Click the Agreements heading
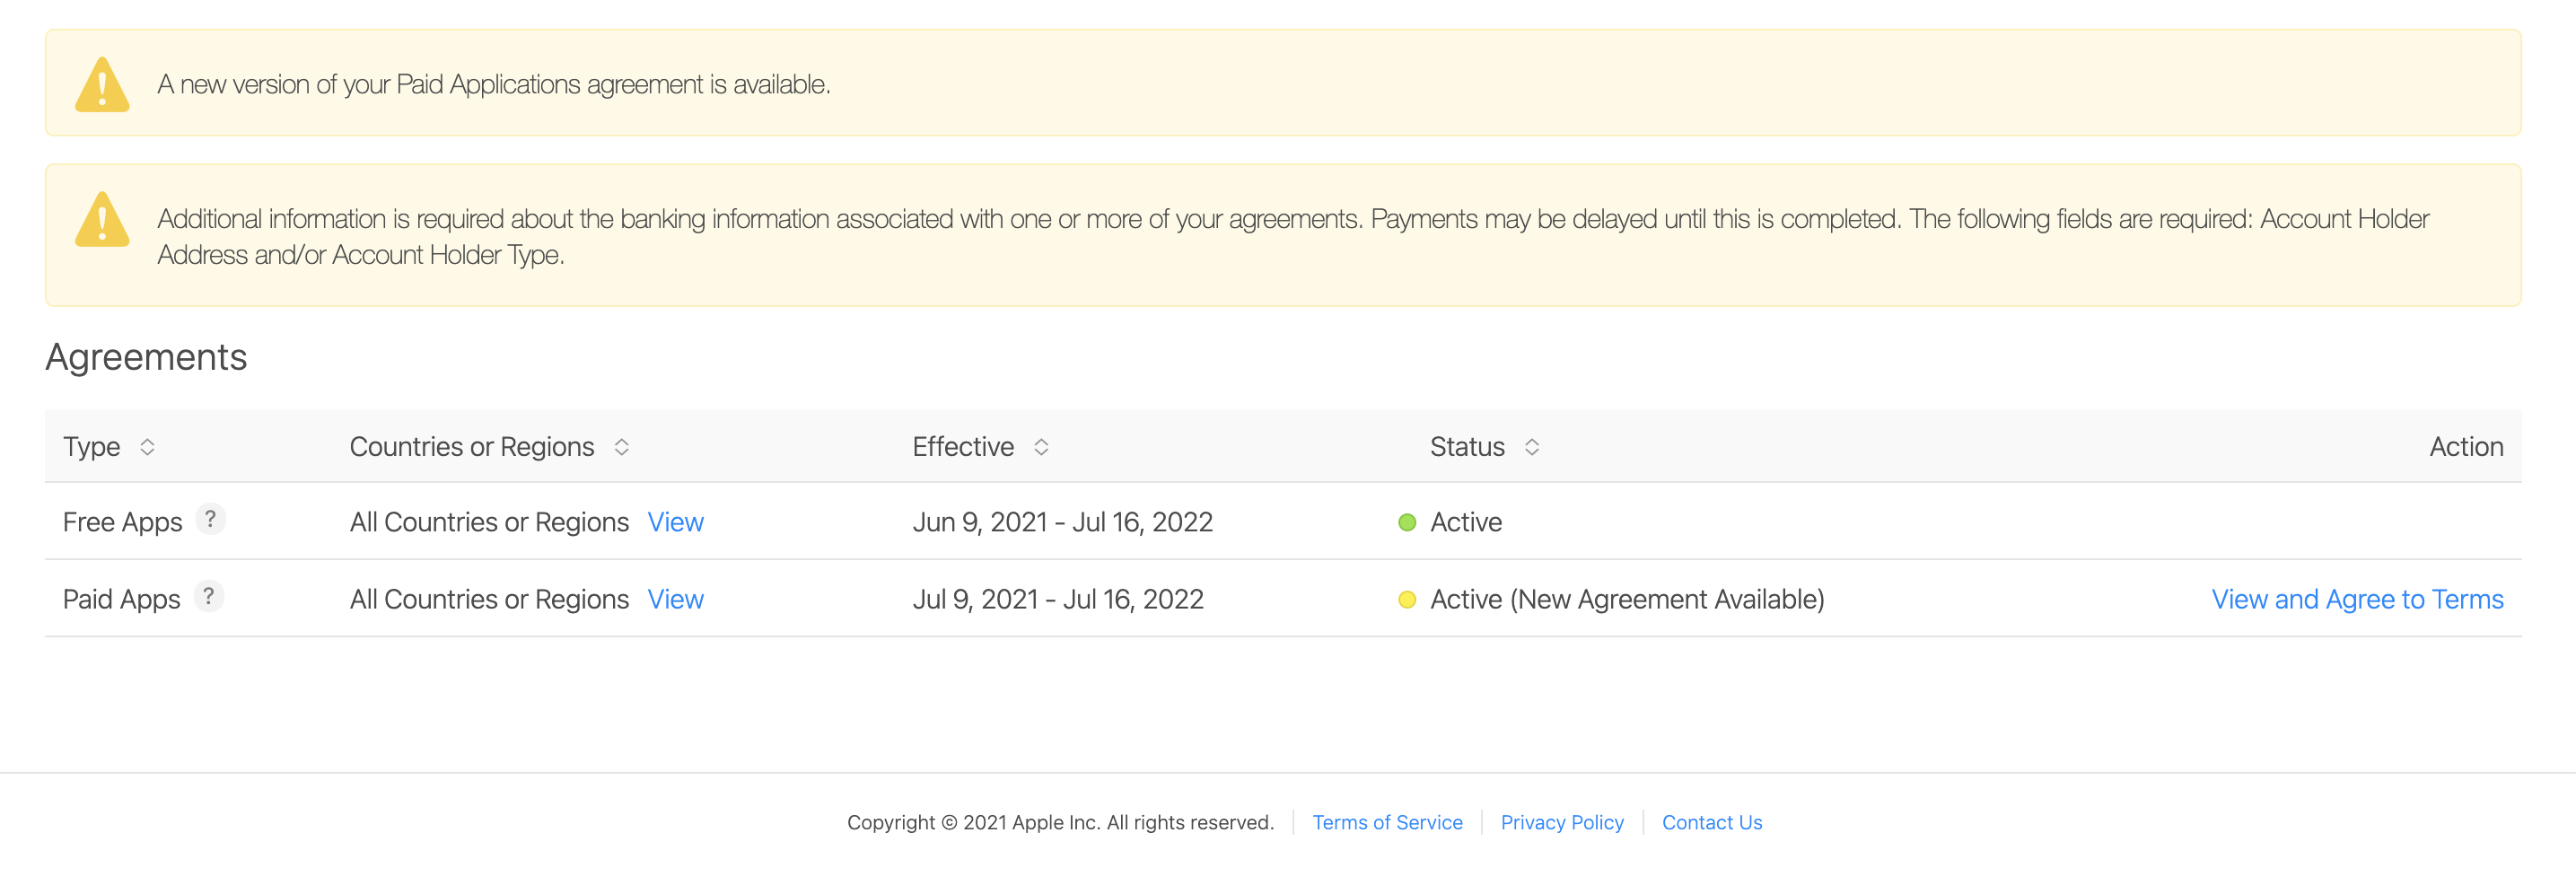Screen dimensions: 2576x894 click(x=146, y=357)
